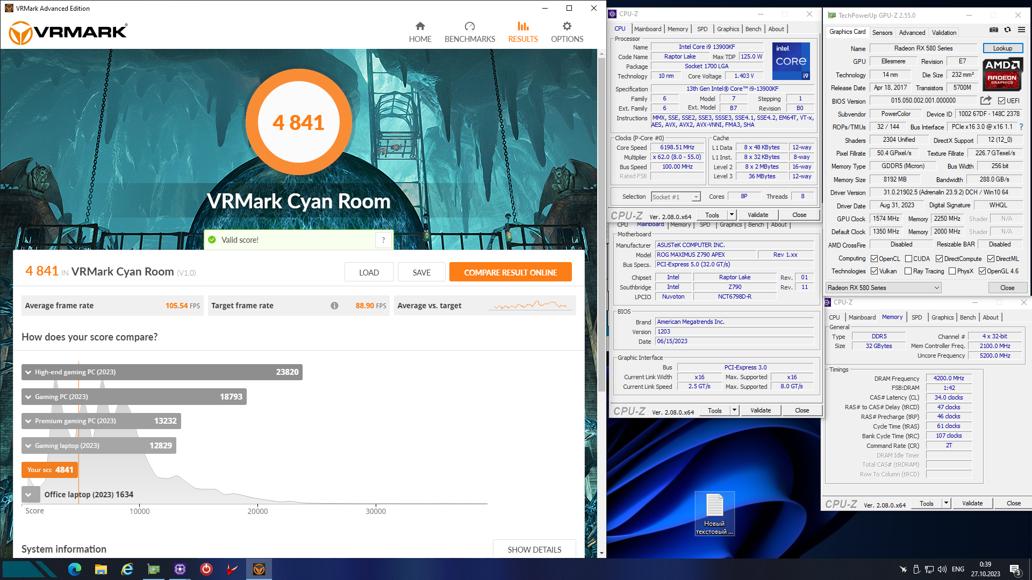Image resolution: width=1032 pixels, height=580 pixels.
Task: Open Microsoft Edge from the taskbar
Action: (x=75, y=569)
